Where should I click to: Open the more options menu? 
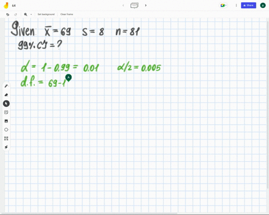pyautogui.click(x=236, y=6)
